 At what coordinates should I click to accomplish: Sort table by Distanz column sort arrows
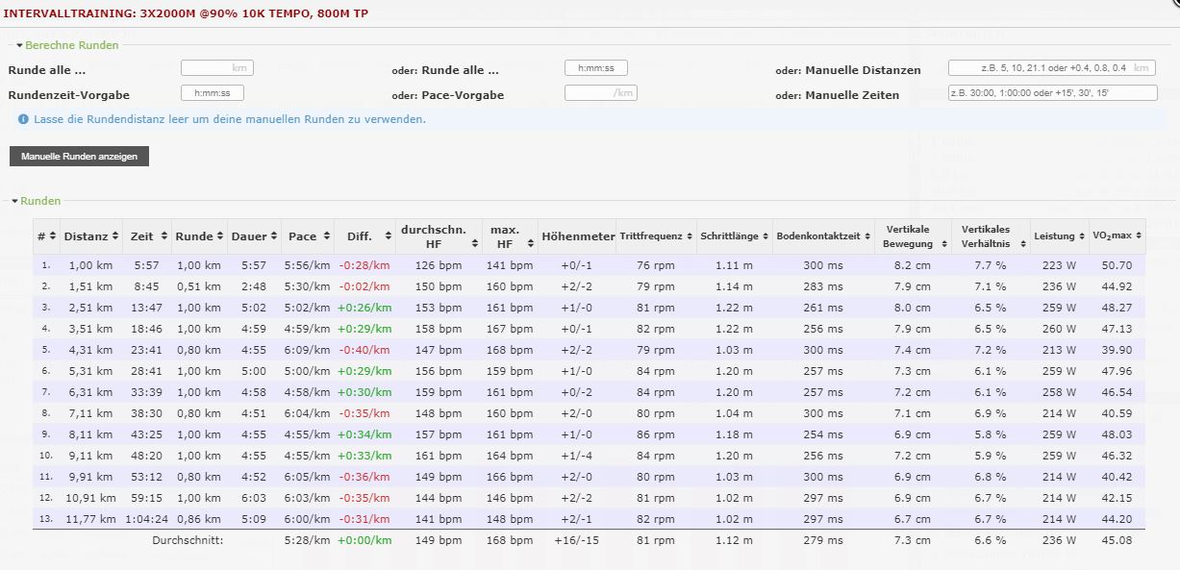coord(116,236)
